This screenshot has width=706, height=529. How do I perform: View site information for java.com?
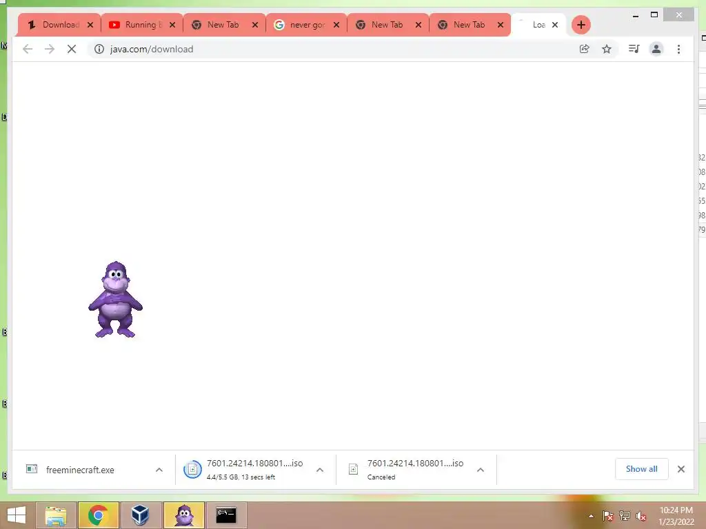(99, 49)
